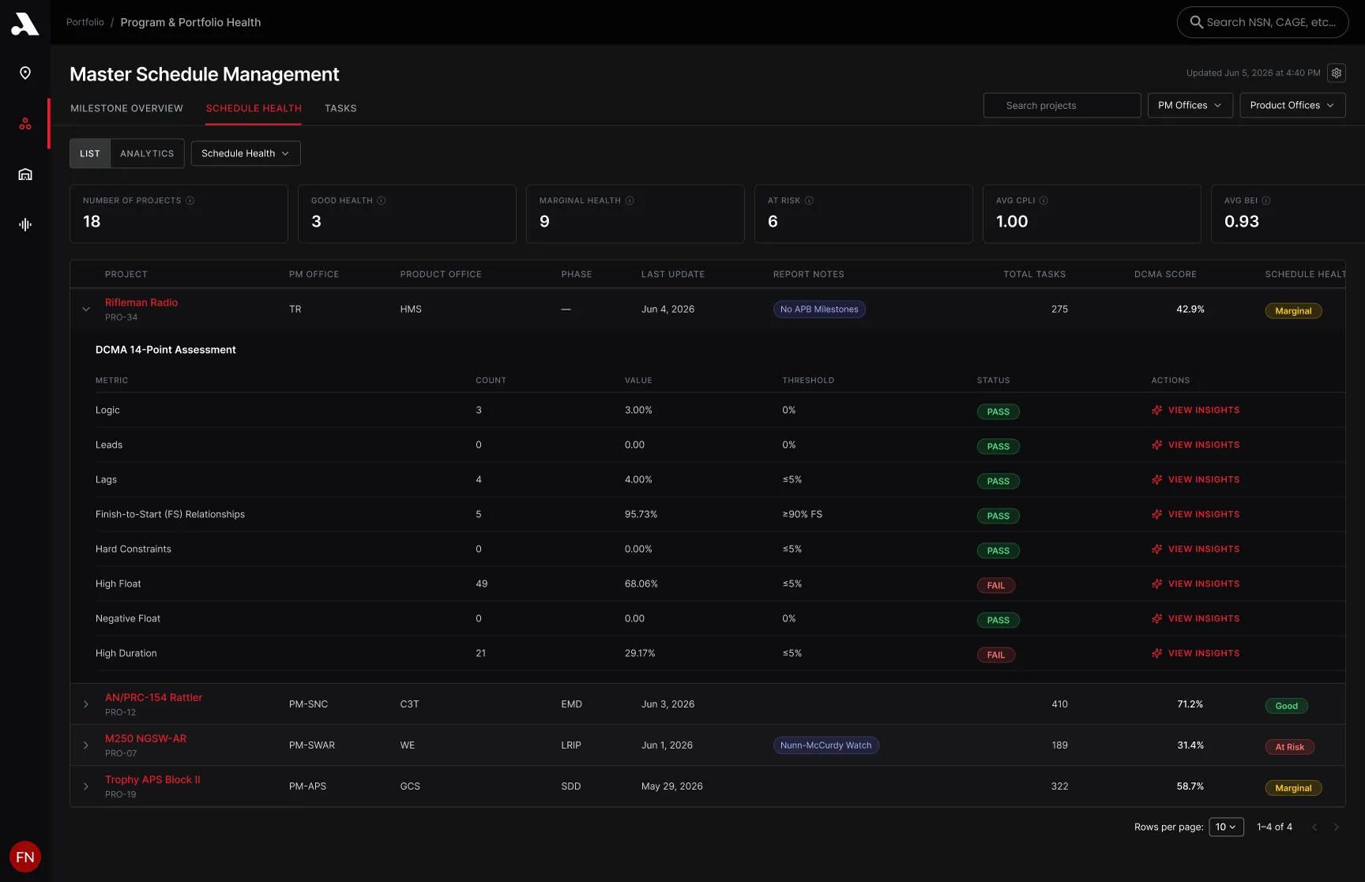Image resolution: width=1365 pixels, height=882 pixels.
Task: Select the Schedule Health tab
Action: [x=254, y=108]
